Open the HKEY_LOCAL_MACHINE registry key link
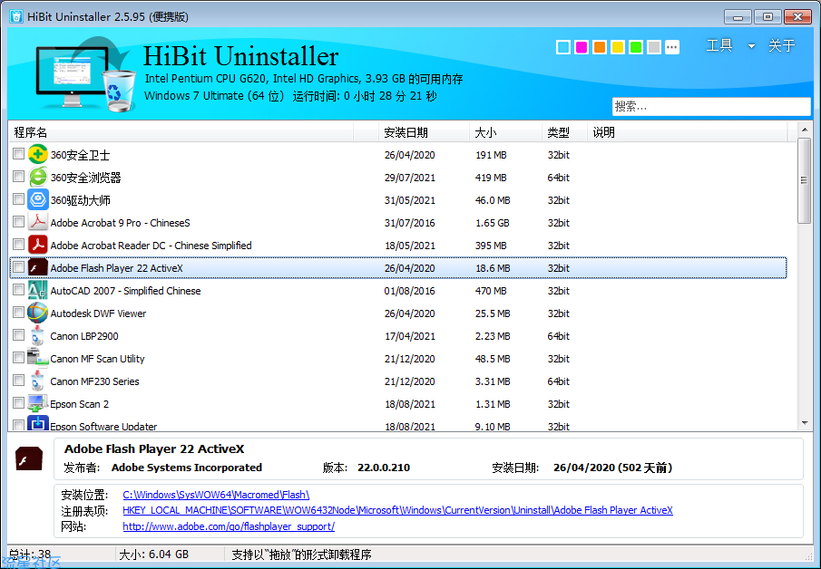This screenshot has width=821, height=569. [x=397, y=510]
